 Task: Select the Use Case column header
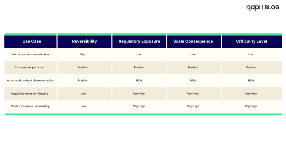click(32, 41)
